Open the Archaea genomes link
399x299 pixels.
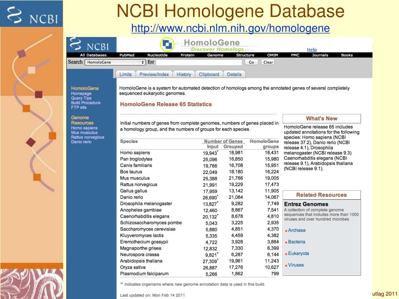297,230
